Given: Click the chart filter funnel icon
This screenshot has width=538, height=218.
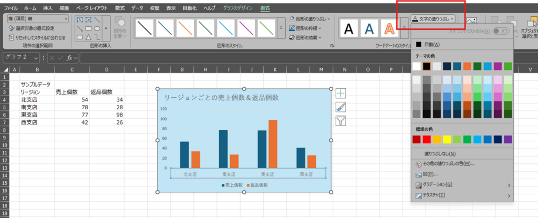Looking at the screenshot, I should (x=342, y=121).
